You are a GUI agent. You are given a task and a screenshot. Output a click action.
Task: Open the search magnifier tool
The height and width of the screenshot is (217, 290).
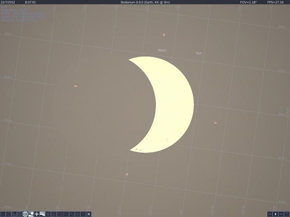coord(66,214)
